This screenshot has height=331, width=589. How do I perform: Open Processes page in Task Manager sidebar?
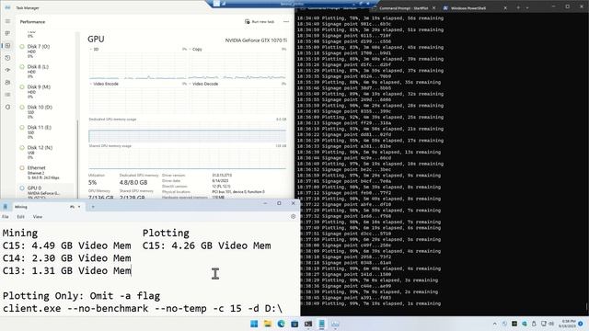pos(7,33)
